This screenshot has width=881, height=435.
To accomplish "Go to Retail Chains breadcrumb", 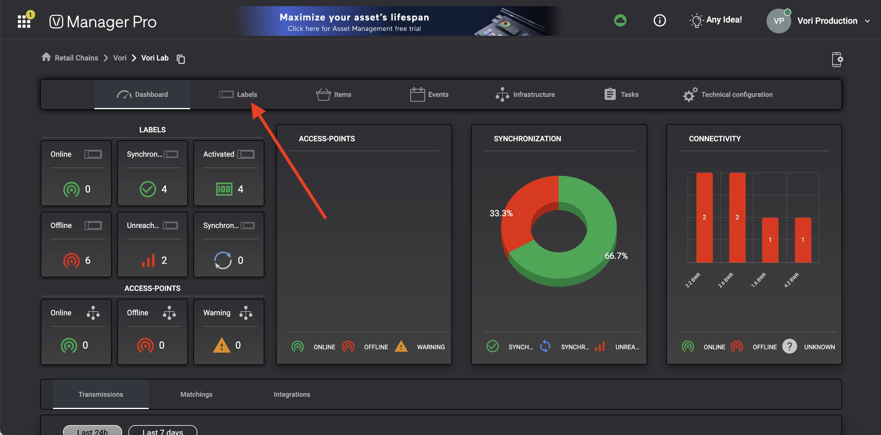I will pos(76,58).
